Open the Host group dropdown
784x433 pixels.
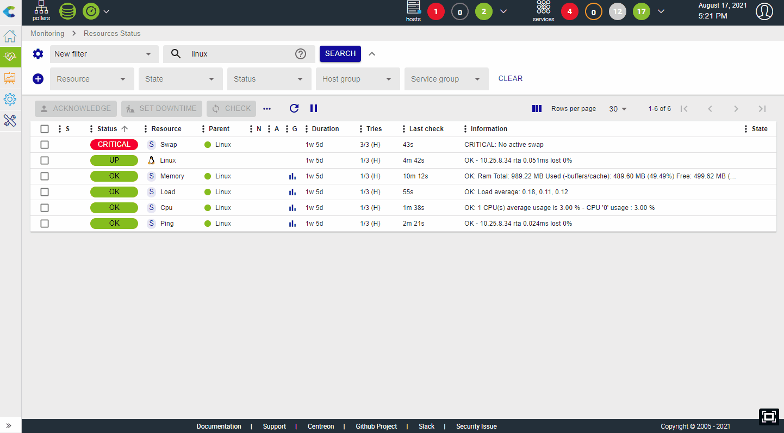pos(358,79)
